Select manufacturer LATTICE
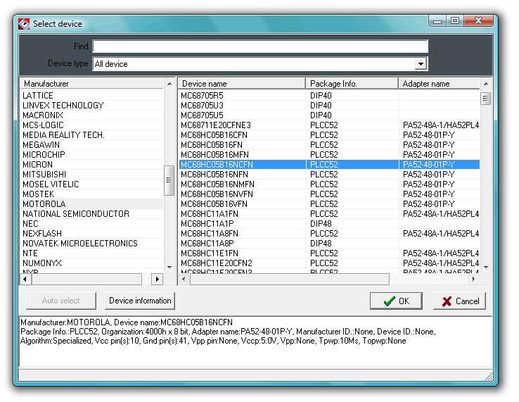This screenshot has height=402, width=519. click(91, 96)
